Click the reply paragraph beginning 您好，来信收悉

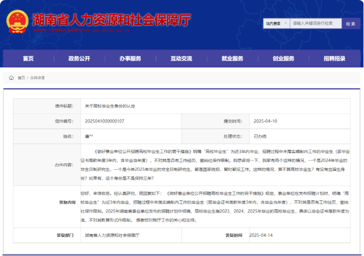(215, 207)
